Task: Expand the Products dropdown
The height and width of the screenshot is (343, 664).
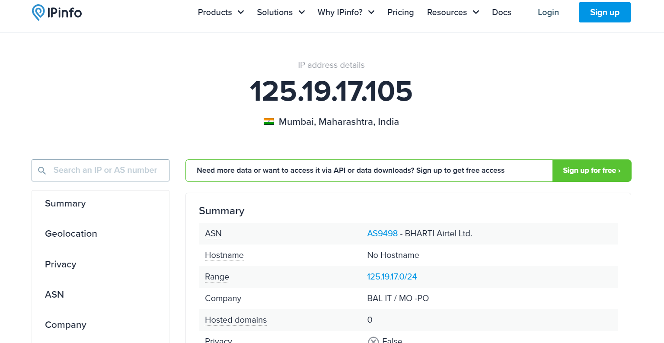Action: point(221,12)
